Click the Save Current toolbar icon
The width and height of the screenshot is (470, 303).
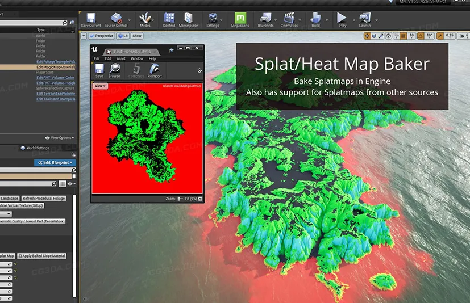tap(91, 20)
